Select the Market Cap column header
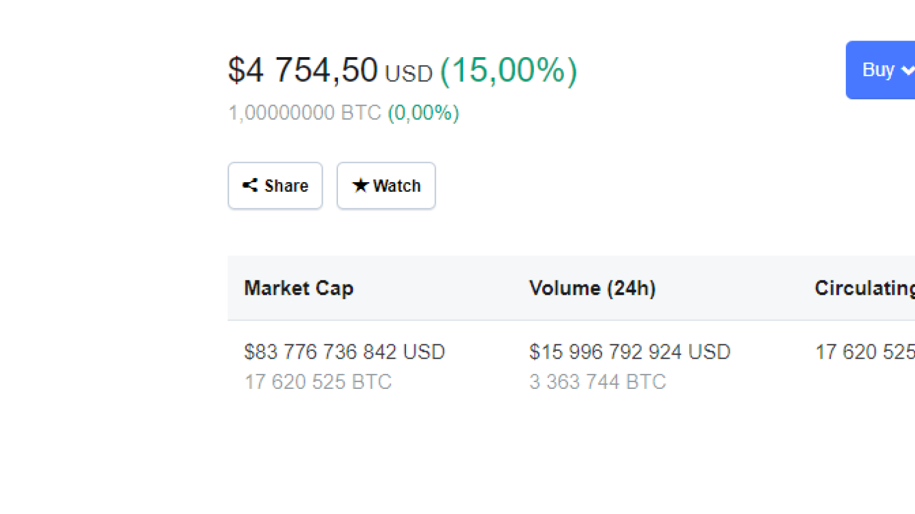The image size is (915, 514). click(299, 288)
